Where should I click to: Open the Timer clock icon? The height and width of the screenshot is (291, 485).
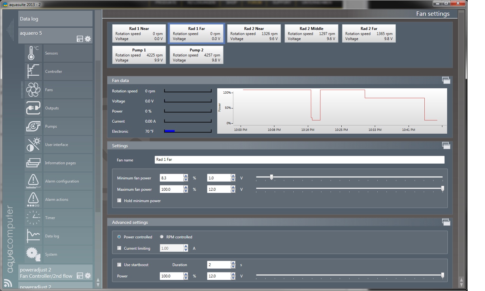33,218
